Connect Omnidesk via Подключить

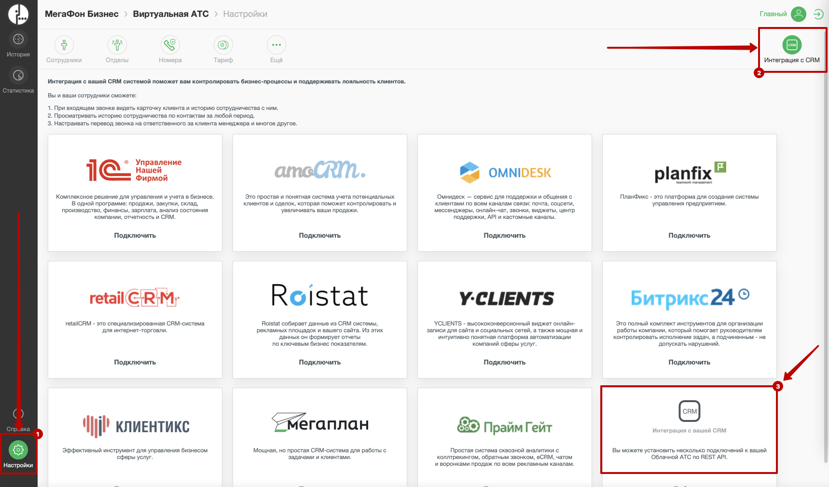pos(505,235)
